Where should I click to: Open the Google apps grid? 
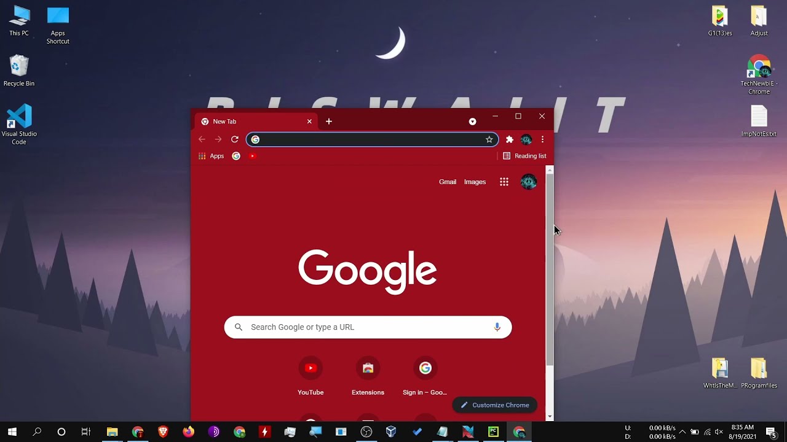pos(504,182)
